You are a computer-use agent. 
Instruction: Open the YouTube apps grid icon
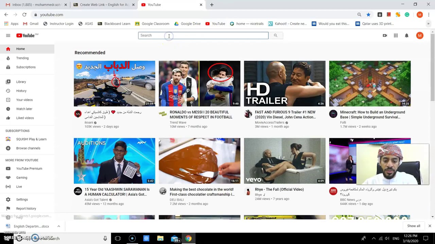396,35
